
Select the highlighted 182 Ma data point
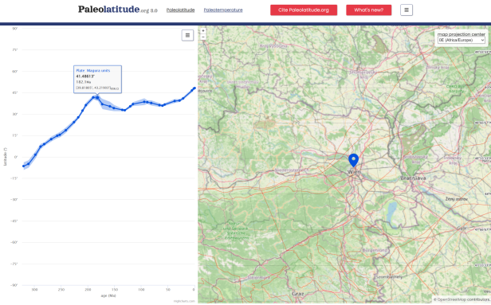pyautogui.click(x=97, y=98)
